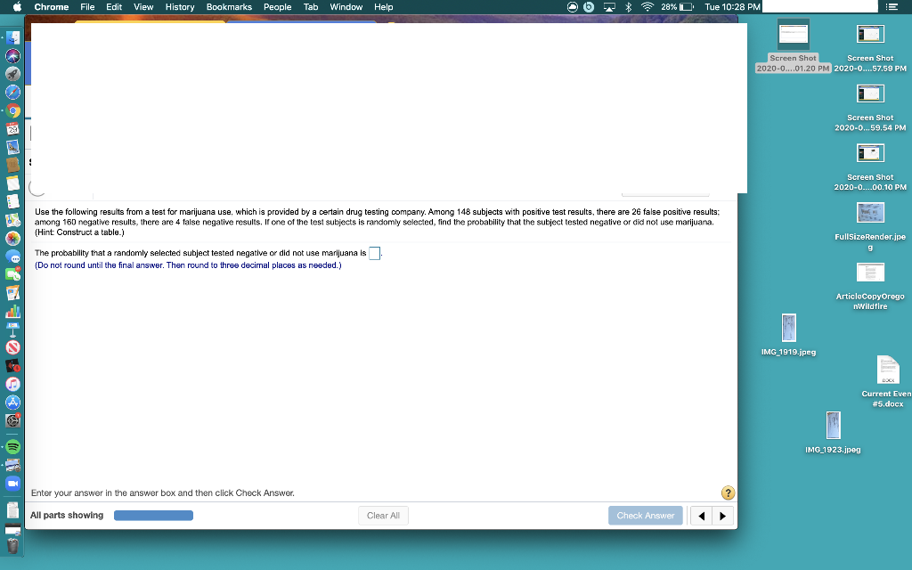Click the question mark help icon
This screenshot has height=570, width=912.
[727, 493]
